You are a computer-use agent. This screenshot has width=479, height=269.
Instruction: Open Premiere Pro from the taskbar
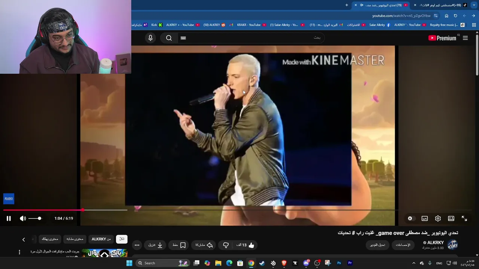coord(350,263)
